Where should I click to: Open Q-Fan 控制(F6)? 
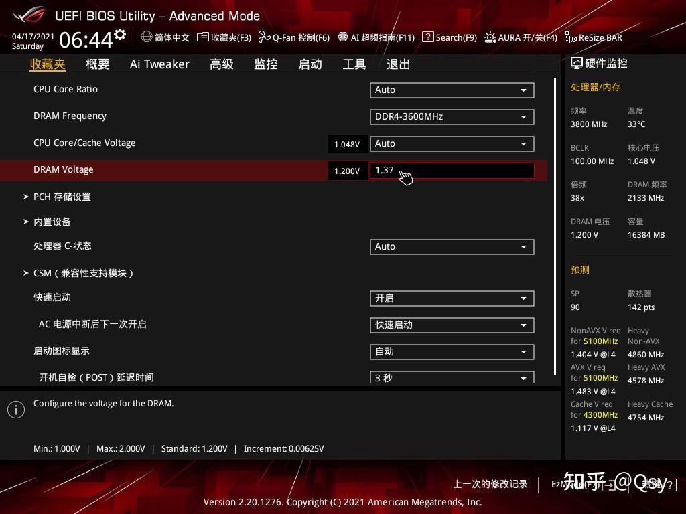pyautogui.click(x=294, y=37)
